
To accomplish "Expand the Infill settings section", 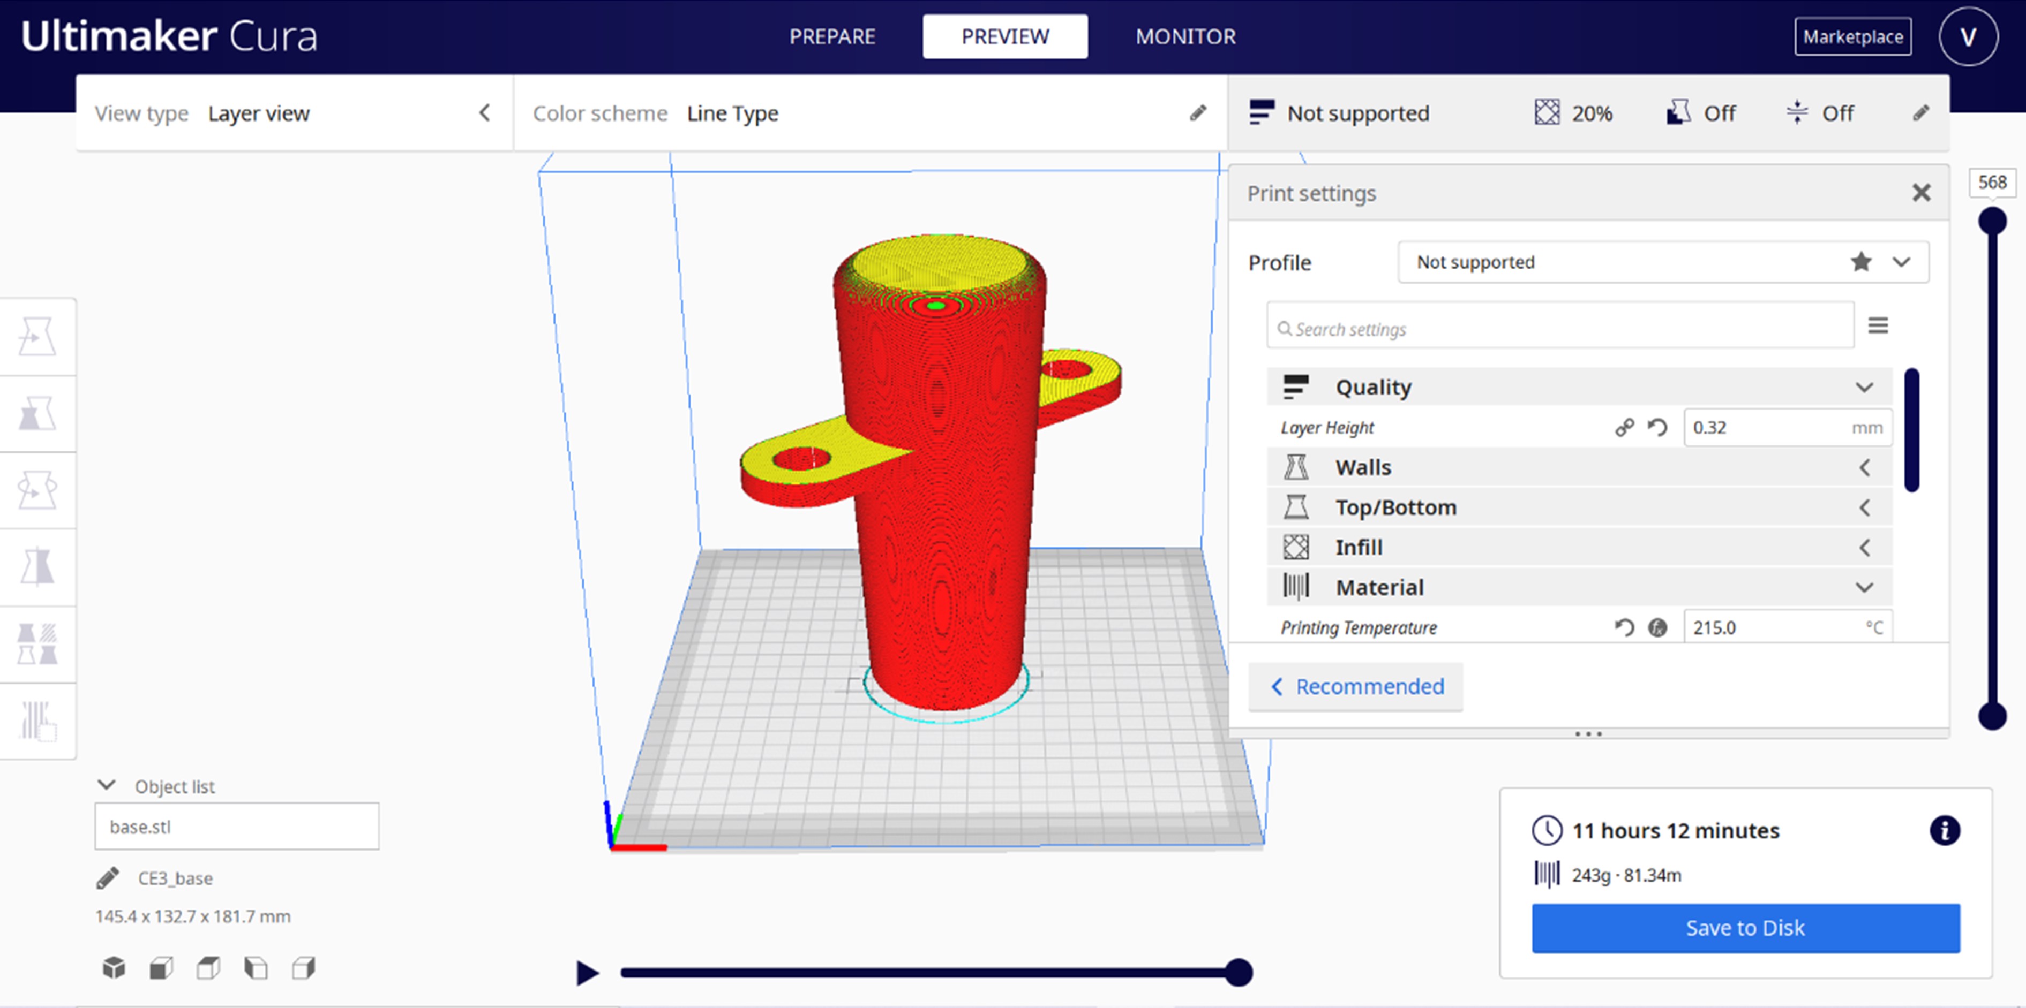I will [1579, 547].
